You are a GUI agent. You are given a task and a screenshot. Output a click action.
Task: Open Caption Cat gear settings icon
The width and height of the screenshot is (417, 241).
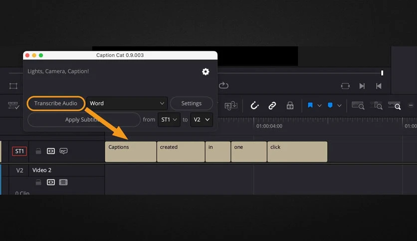(206, 72)
